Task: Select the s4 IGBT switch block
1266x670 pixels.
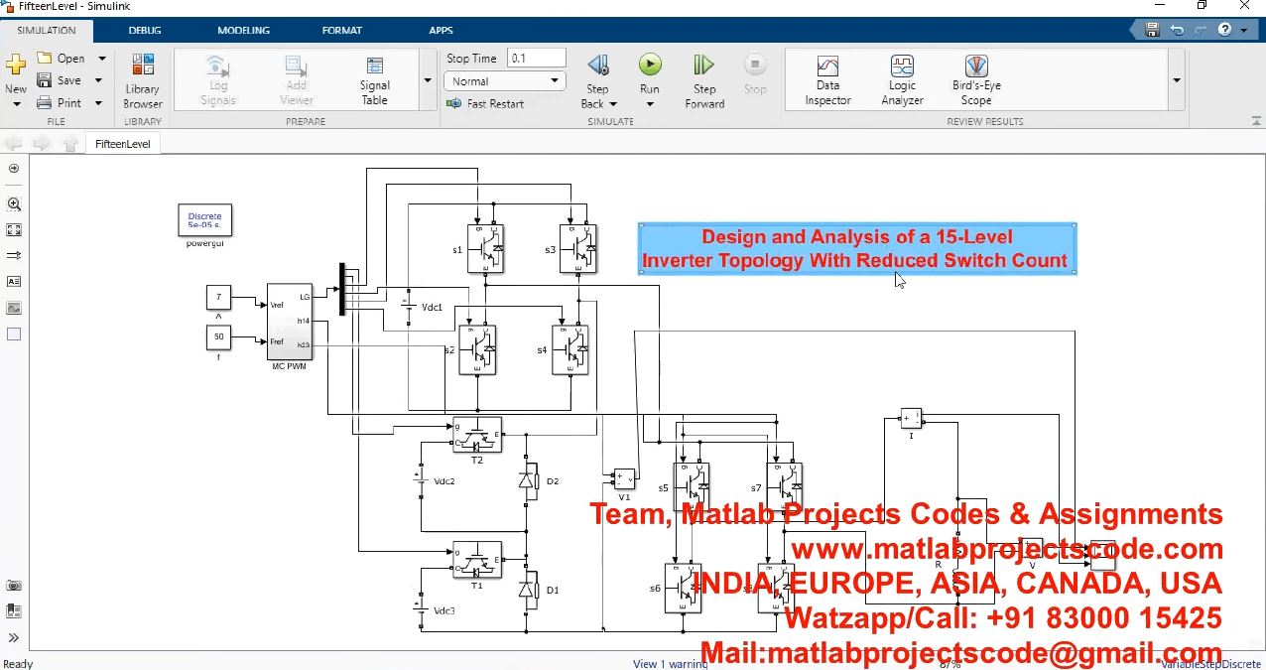Action: click(x=570, y=349)
